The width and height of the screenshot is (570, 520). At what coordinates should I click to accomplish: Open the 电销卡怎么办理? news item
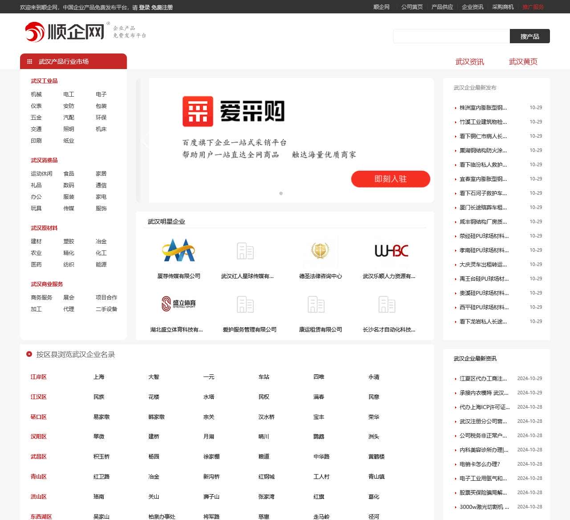(x=480, y=464)
